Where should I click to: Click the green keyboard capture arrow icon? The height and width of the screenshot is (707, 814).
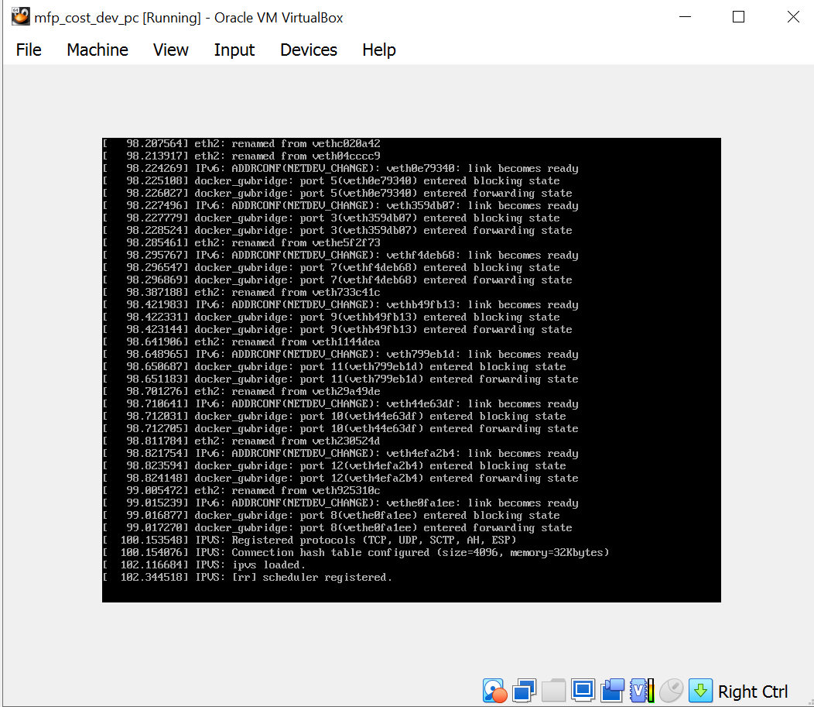[700, 691]
